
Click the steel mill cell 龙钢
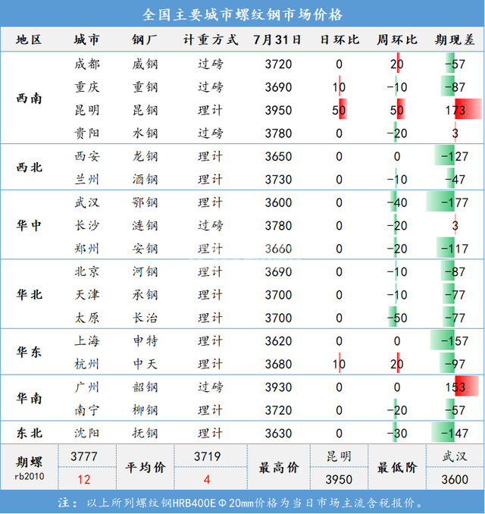click(145, 156)
